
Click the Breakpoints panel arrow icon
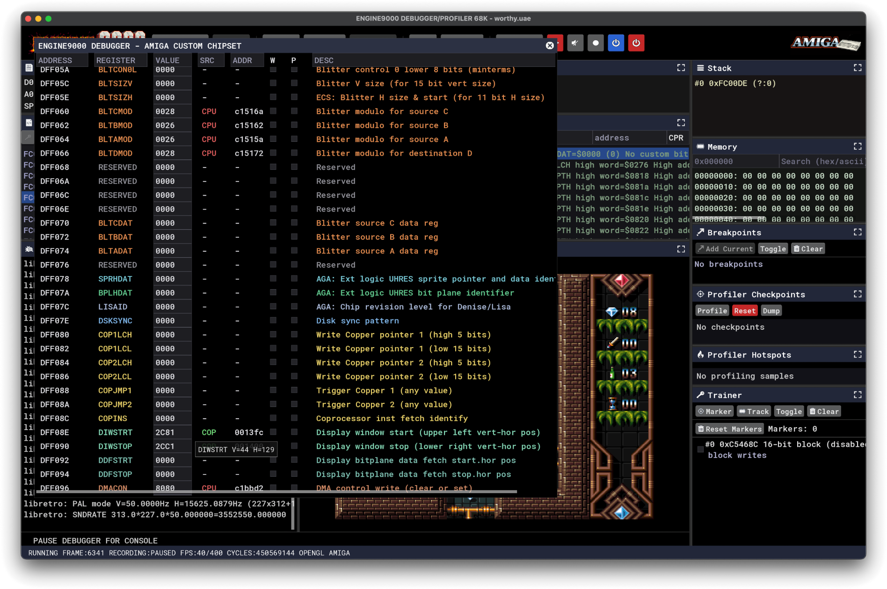point(700,232)
